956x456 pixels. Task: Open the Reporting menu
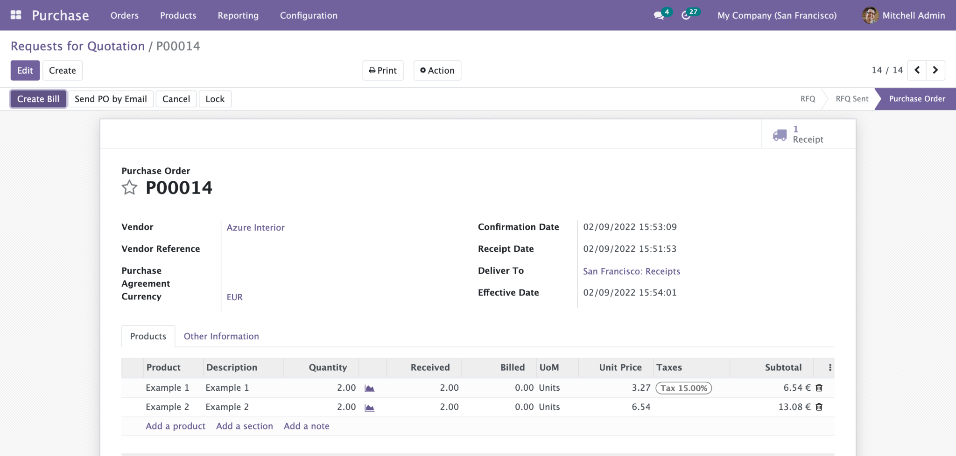[238, 15]
